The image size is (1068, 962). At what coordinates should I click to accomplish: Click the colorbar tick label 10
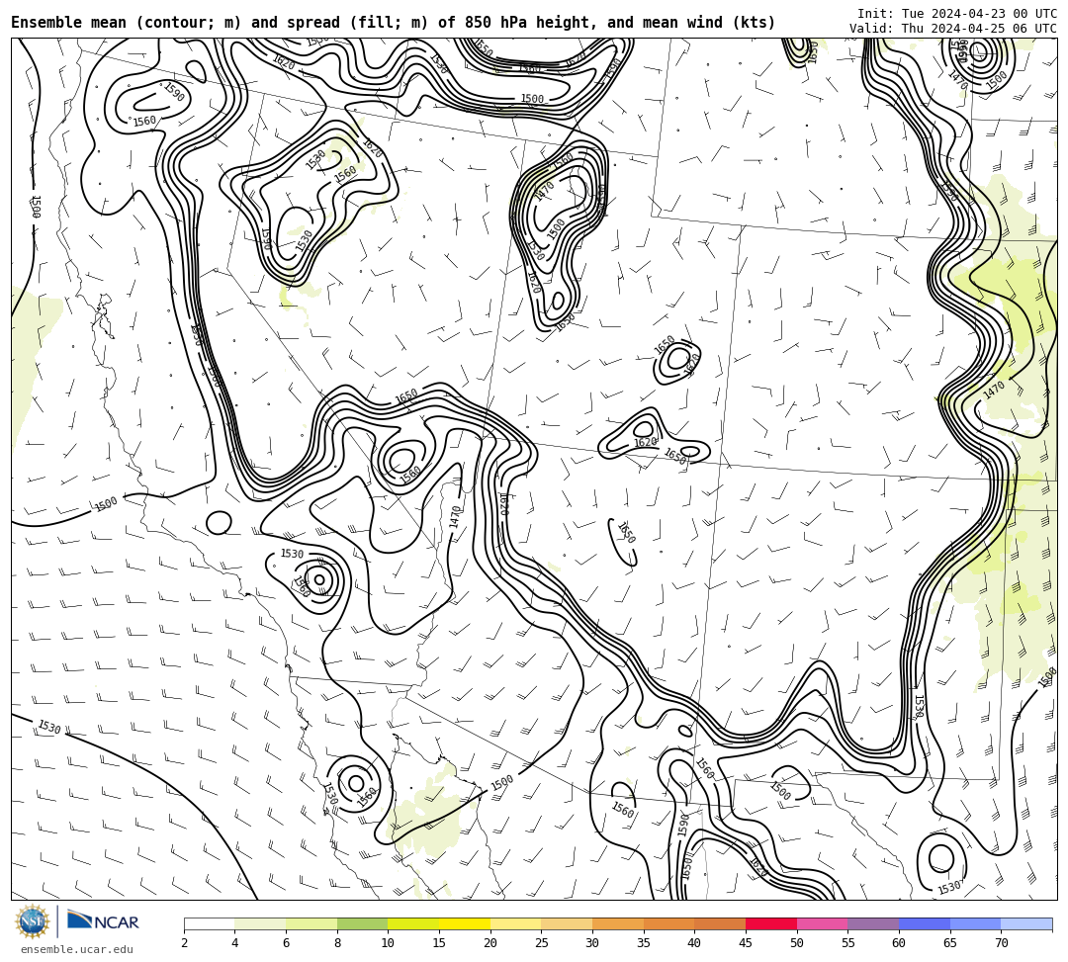(389, 943)
